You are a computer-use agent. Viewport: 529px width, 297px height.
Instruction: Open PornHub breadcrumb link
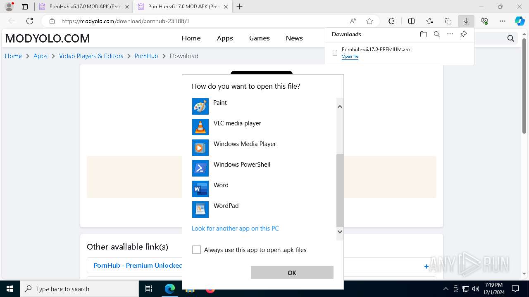[x=146, y=56]
